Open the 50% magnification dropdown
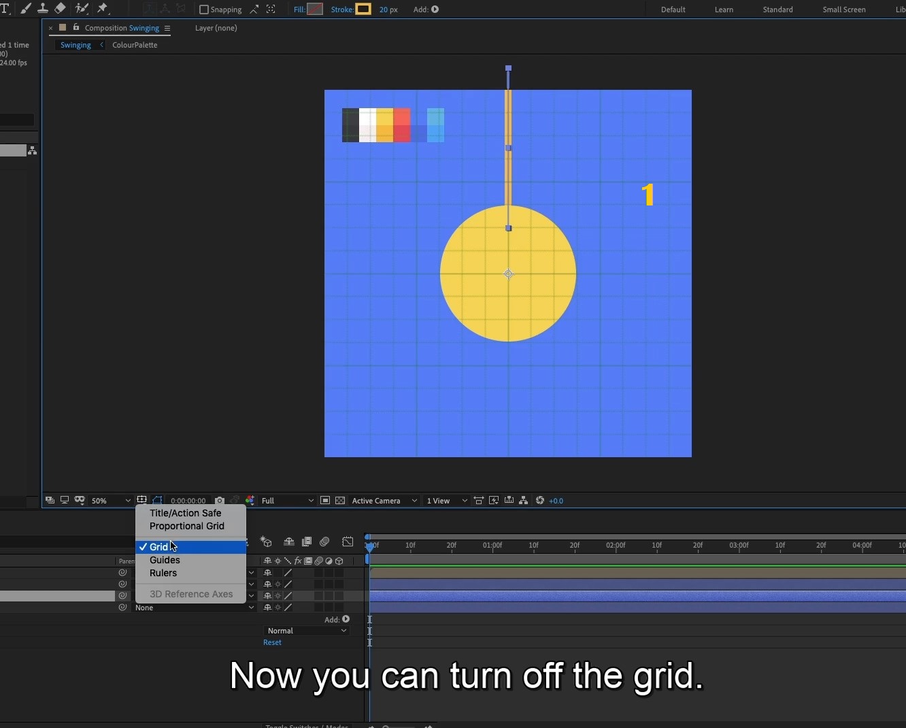The image size is (906, 728). (109, 501)
